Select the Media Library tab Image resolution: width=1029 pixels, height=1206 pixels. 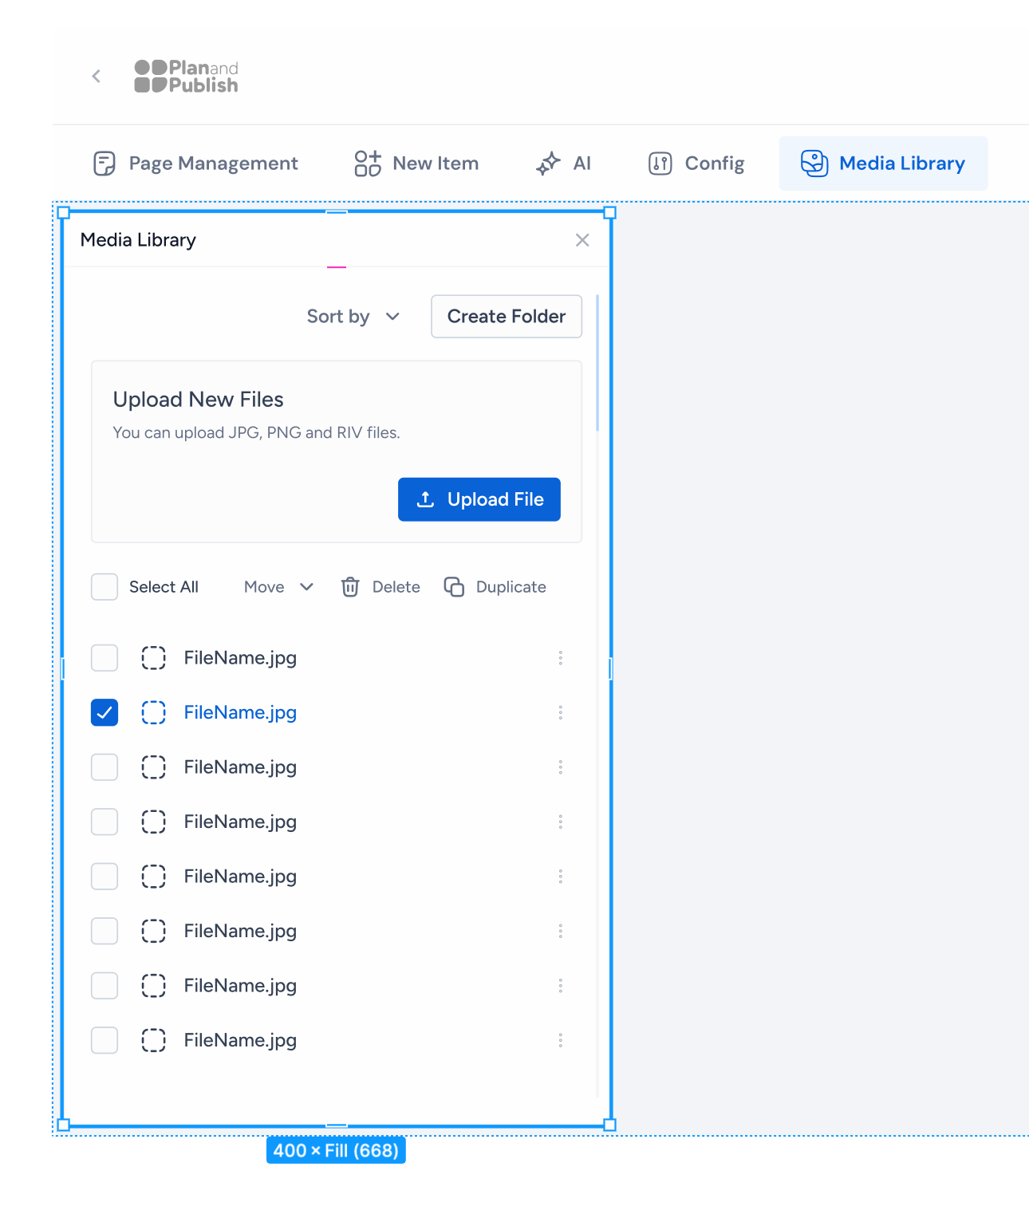tap(883, 164)
